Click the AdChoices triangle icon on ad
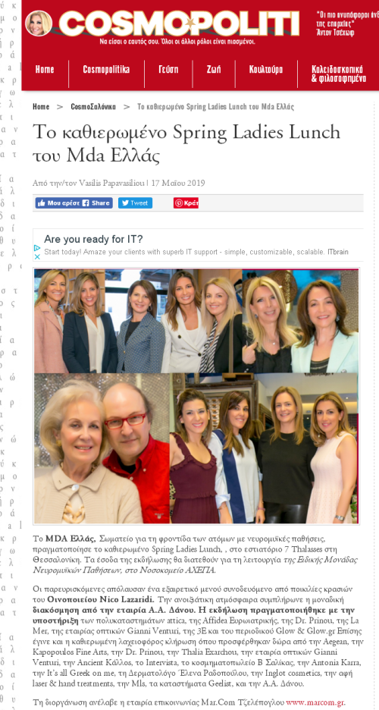This screenshot has height=710, width=379. point(37,248)
